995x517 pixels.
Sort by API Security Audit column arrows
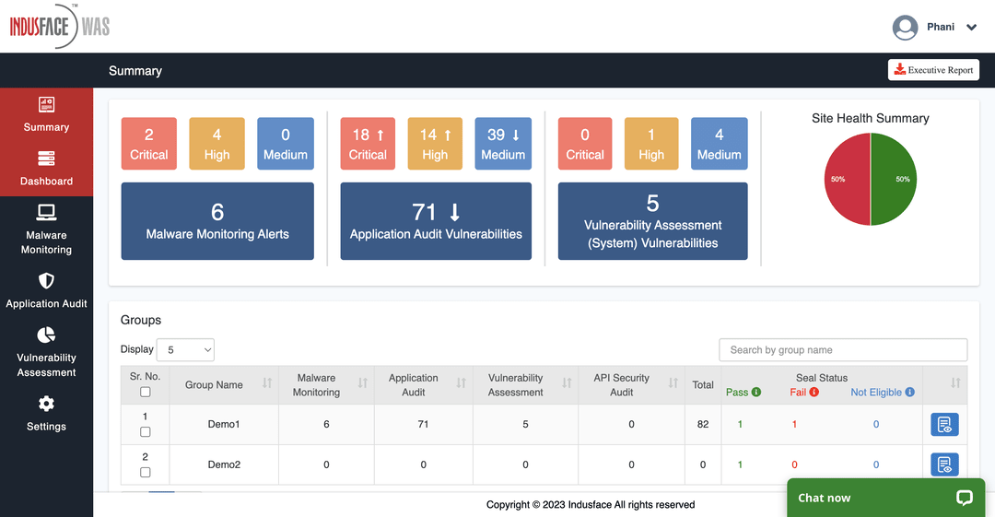click(673, 383)
